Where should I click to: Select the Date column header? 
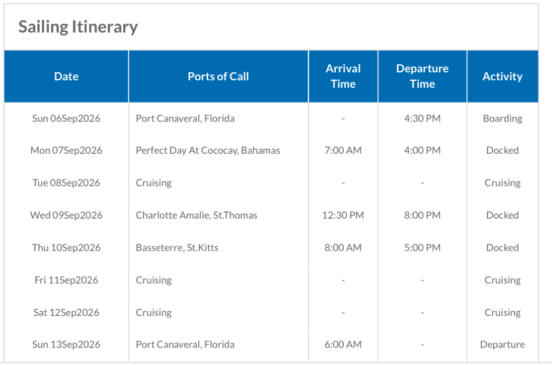click(66, 76)
